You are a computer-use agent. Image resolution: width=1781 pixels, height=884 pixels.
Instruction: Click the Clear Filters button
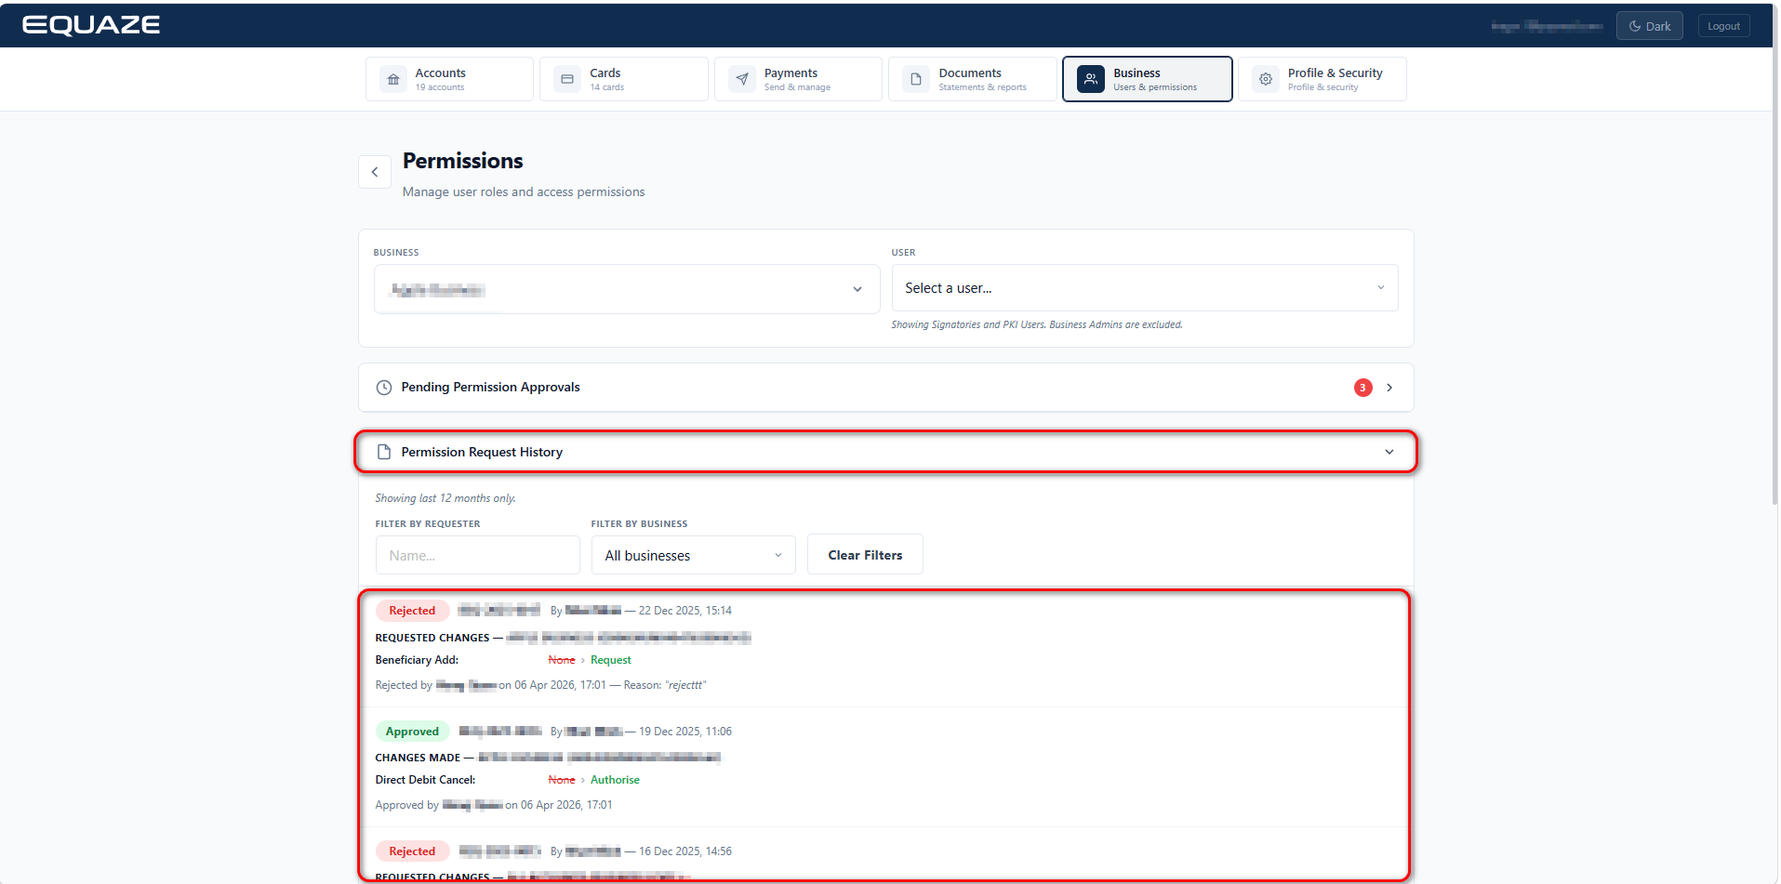(x=865, y=555)
